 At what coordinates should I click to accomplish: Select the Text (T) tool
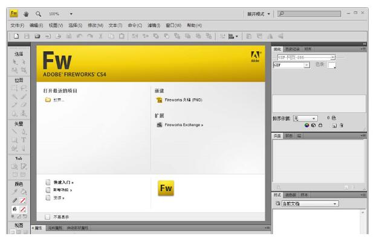click(x=24, y=140)
